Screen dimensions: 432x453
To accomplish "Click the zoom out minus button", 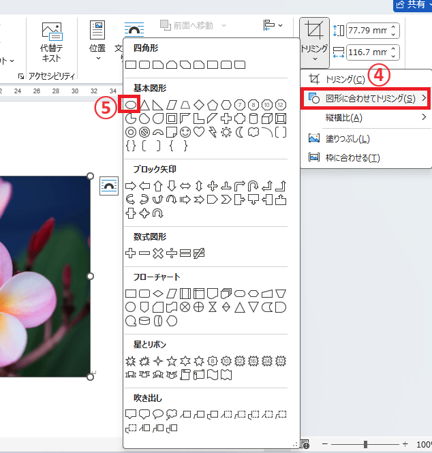I will (325, 444).
